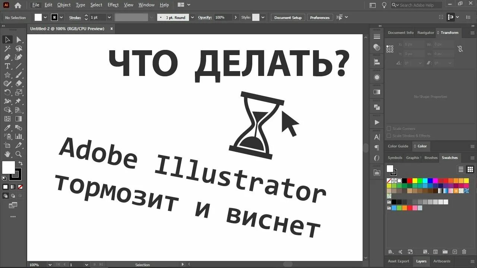Open the Pathfinder panel icon
The width and height of the screenshot is (477, 268).
point(377,107)
